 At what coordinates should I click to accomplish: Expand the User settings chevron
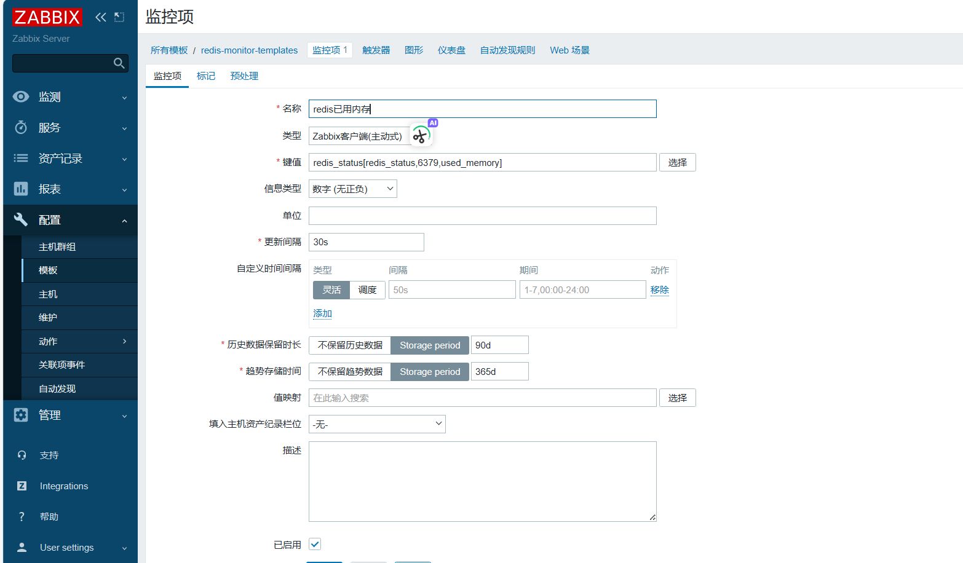pyautogui.click(x=125, y=548)
